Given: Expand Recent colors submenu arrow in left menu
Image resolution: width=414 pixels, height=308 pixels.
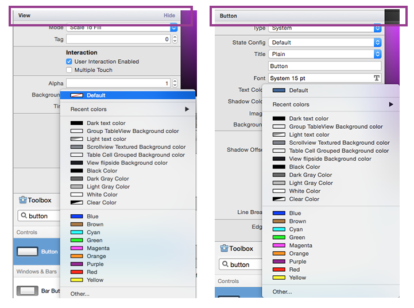Looking at the screenshot, I should pos(187,109).
